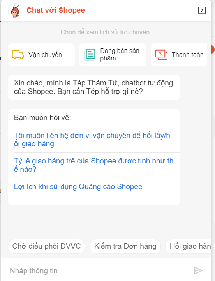Click Chọn để xem lịch sử trò chuyện
Image resolution: width=215 pixels, height=281 pixels.
tap(105, 32)
